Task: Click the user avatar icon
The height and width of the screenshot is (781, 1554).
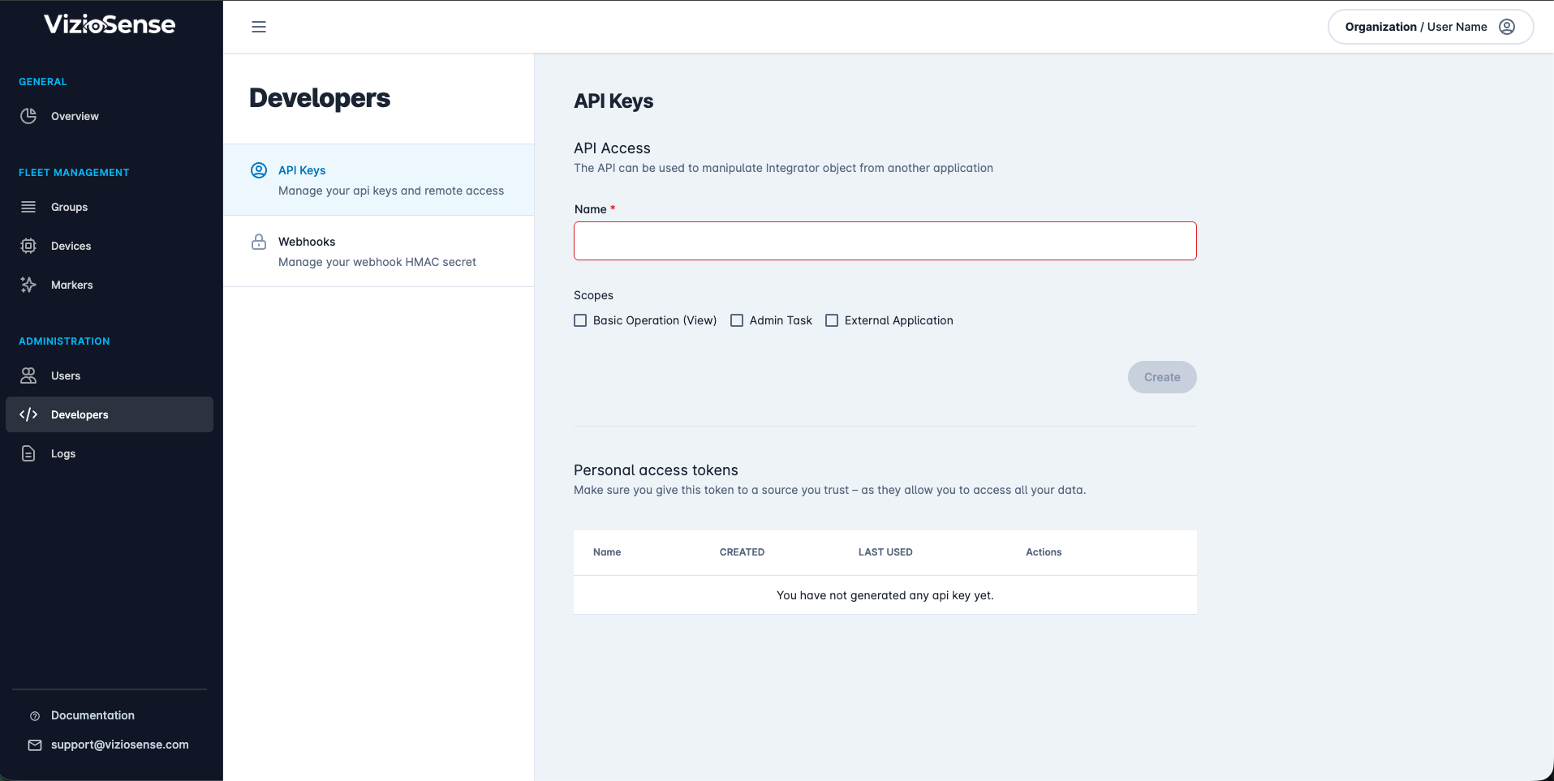Action: (x=1507, y=27)
